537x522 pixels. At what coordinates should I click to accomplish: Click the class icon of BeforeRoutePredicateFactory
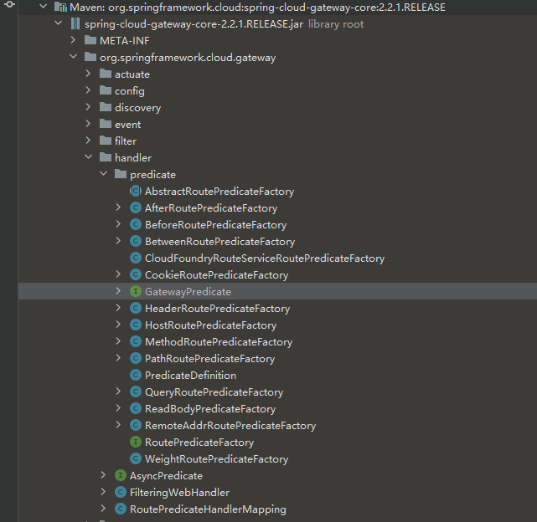(x=136, y=224)
